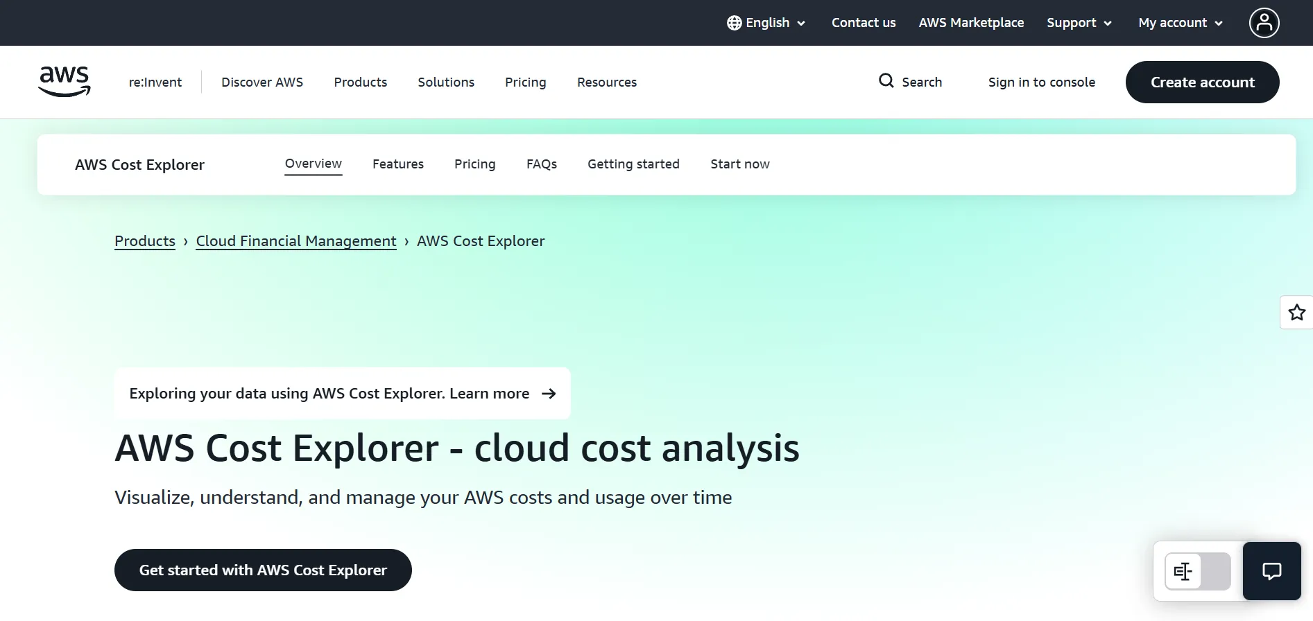Select the Overview tab

pos(314,164)
